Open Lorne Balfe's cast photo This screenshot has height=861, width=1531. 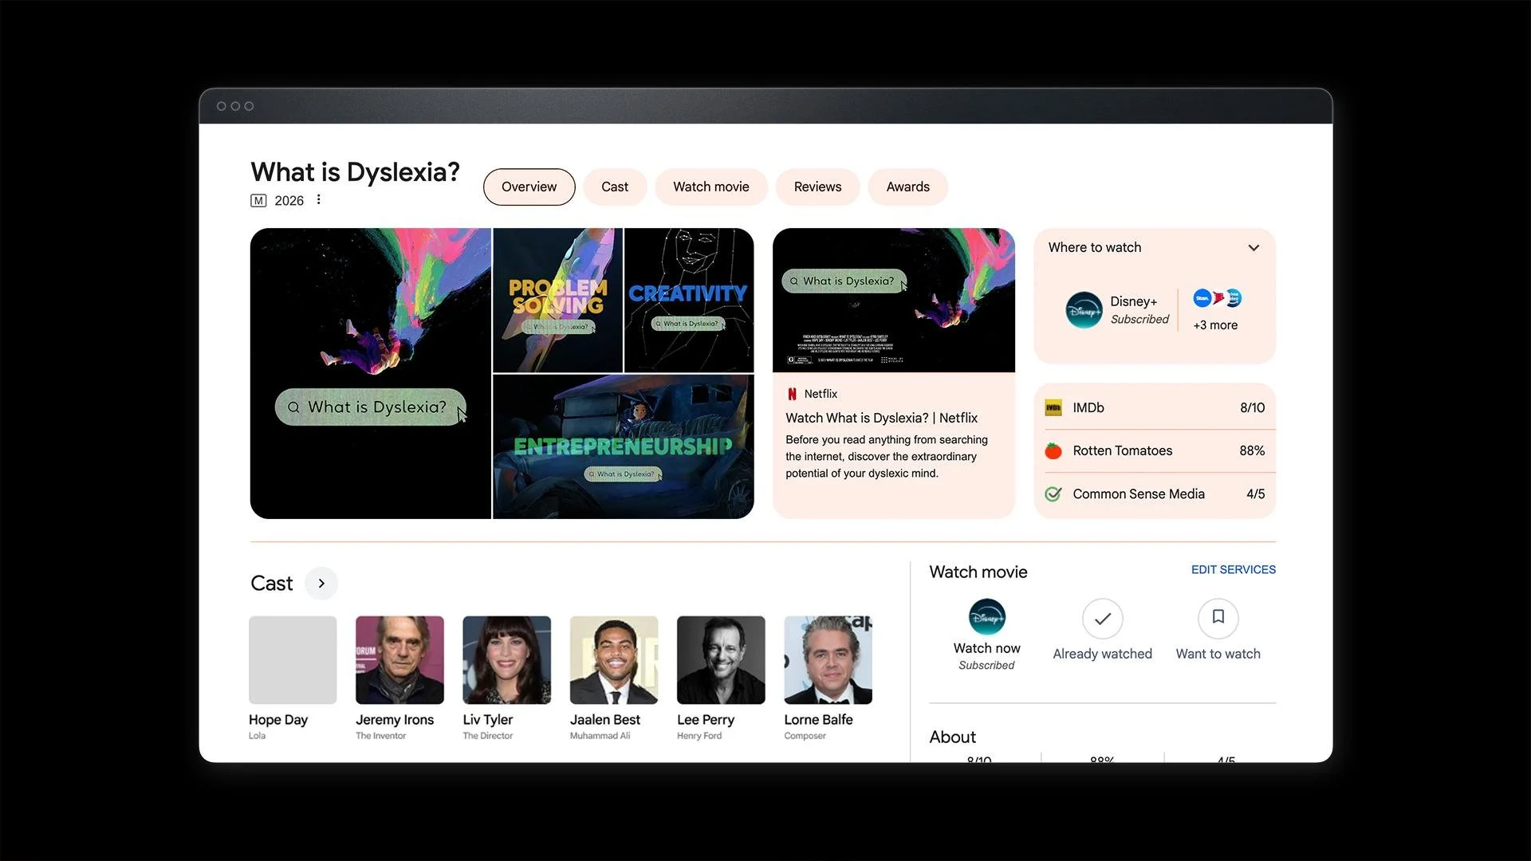click(828, 660)
